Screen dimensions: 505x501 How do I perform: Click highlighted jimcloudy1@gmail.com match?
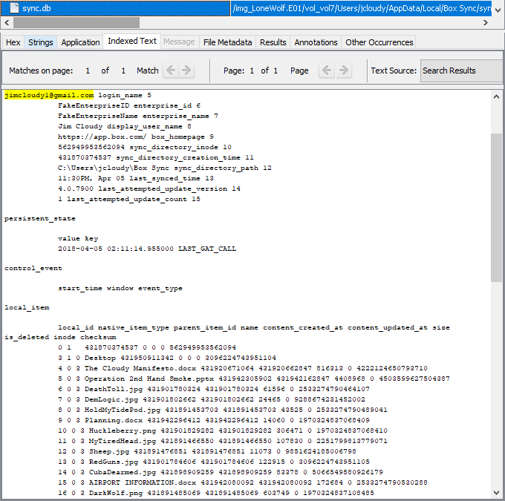pos(49,95)
